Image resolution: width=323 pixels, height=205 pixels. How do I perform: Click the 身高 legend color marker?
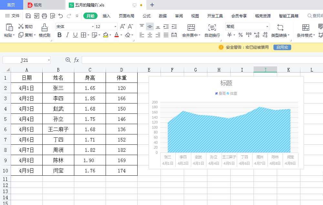(216, 93)
